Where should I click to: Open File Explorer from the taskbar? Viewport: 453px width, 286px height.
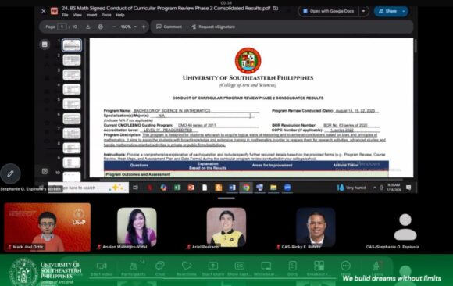click(273, 188)
